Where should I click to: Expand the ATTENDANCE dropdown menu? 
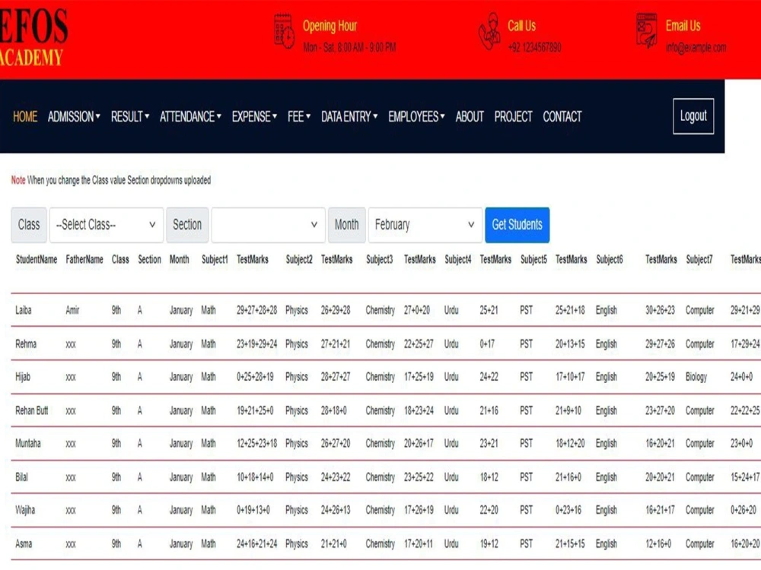190,117
